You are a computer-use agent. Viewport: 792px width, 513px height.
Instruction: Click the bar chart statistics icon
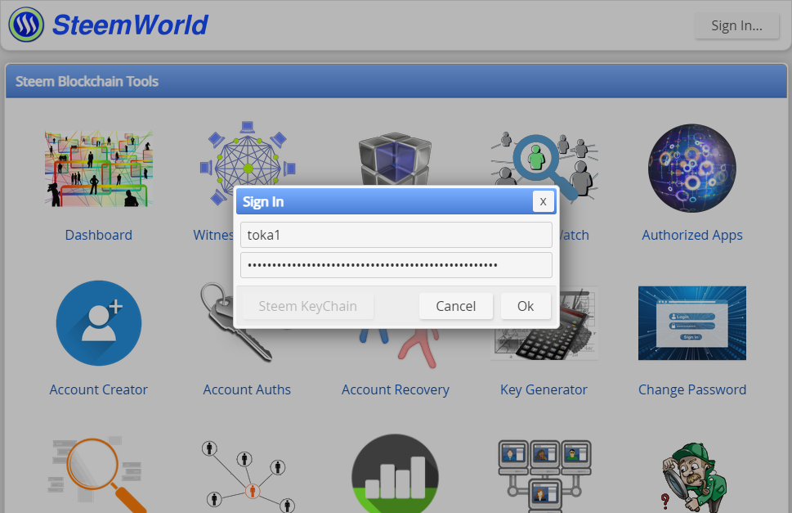click(395, 474)
